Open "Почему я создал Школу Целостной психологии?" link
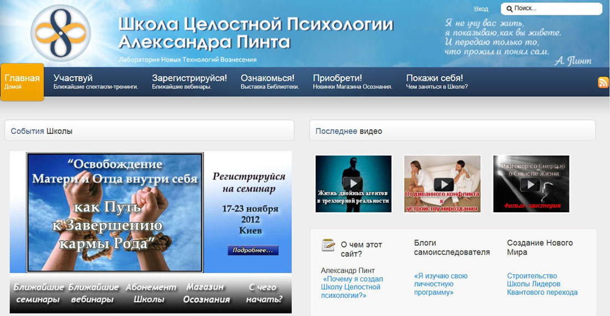Image resolution: width=610 pixels, height=316 pixels. 352,287
